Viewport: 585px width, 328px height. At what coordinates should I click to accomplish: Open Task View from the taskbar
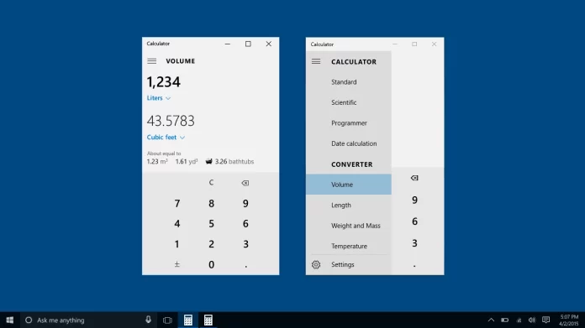click(167, 320)
